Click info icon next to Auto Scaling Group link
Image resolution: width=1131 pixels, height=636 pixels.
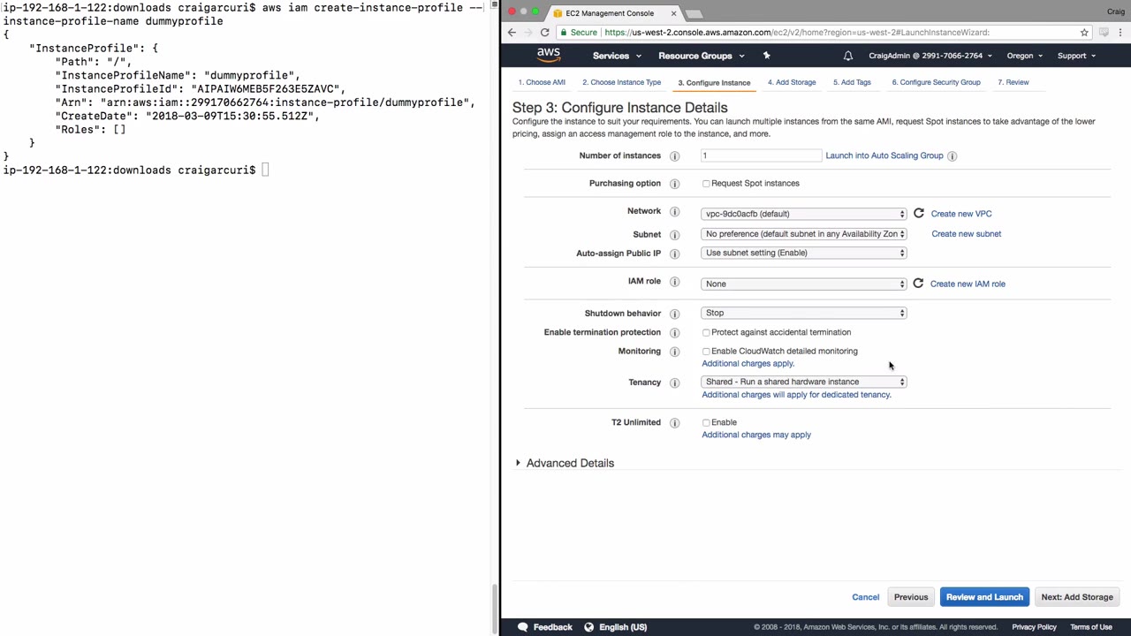pyautogui.click(x=952, y=156)
